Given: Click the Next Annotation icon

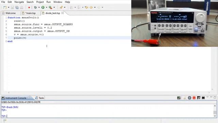Looking at the screenshot, I should [x=71, y=8].
